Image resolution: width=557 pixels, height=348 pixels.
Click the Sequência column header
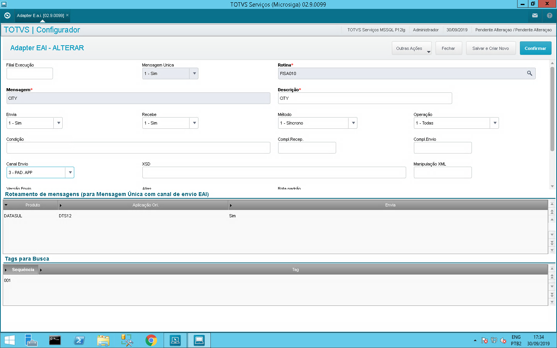tap(21, 270)
